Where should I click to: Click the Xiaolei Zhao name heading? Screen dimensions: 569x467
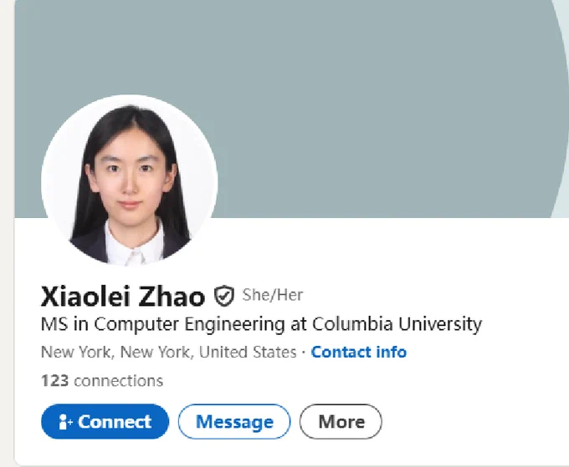(x=123, y=297)
